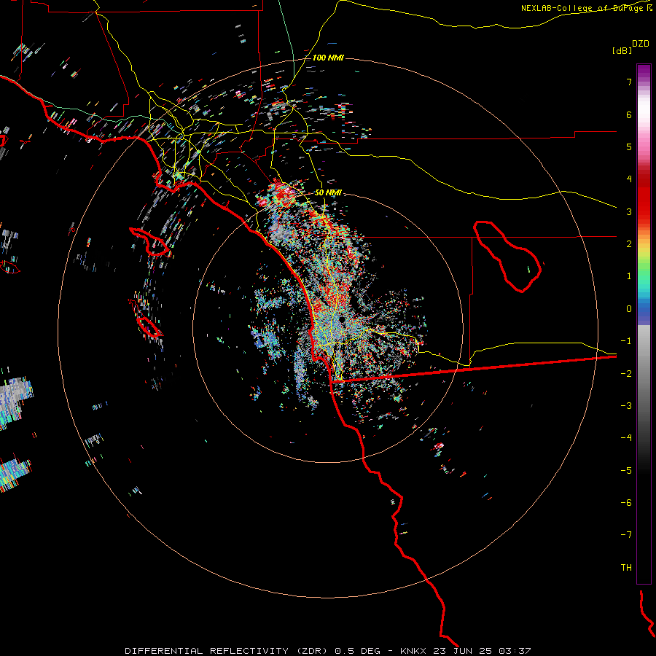656x656 pixels.
Task: Select the "-5" tick on the color scale
Action: 626,470
